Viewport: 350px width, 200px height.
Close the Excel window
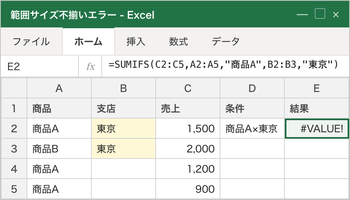click(x=336, y=15)
